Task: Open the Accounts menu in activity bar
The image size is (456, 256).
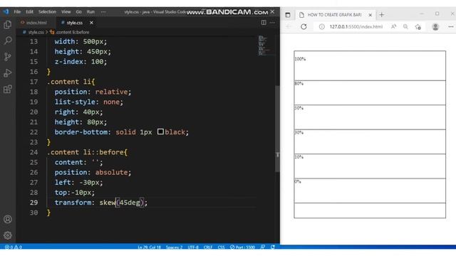Action: pyautogui.click(x=8, y=219)
